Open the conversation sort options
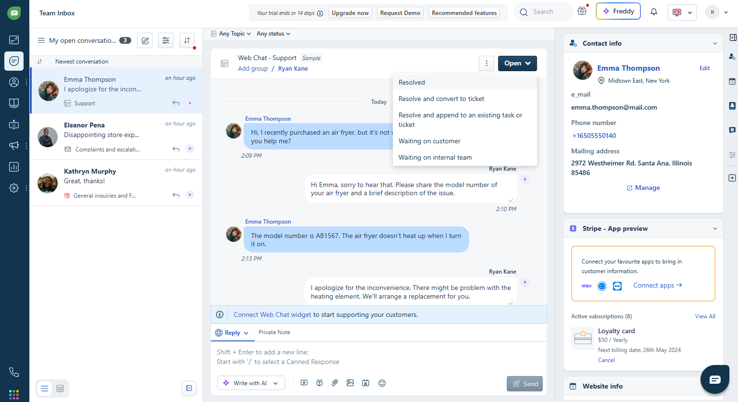Image resolution: width=738 pixels, height=402 pixels. click(x=187, y=40)
